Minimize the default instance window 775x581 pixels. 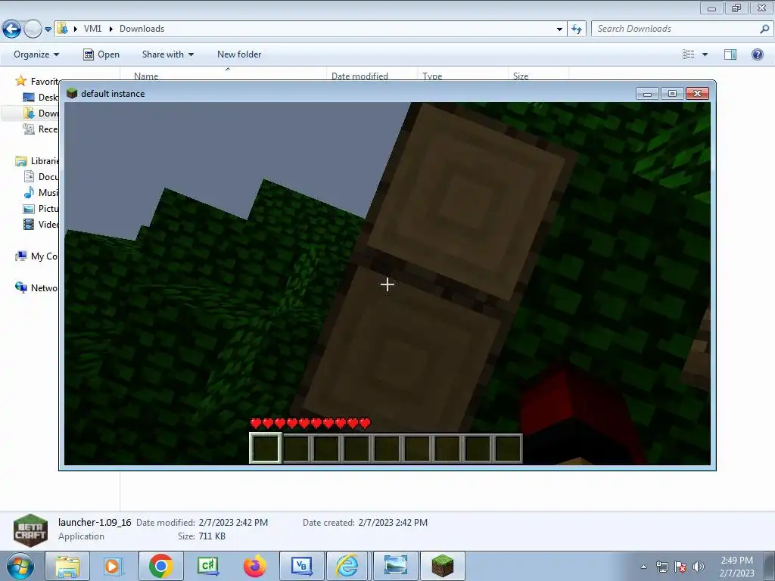(647, 93)
